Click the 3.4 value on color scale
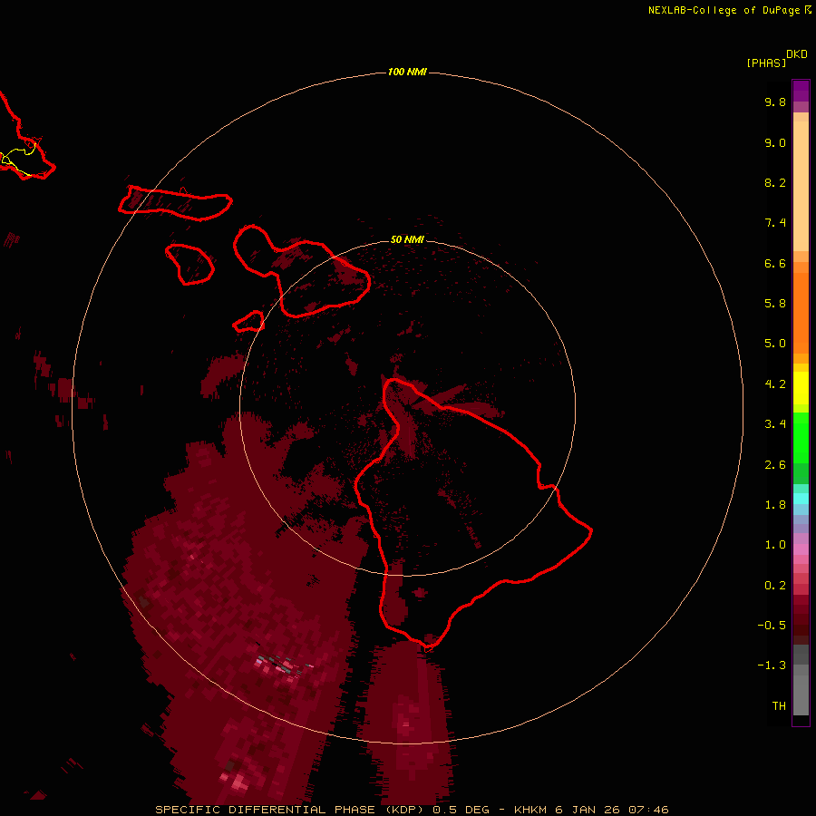The height and width of the screenshot is (816, 816). click(775, 424)
